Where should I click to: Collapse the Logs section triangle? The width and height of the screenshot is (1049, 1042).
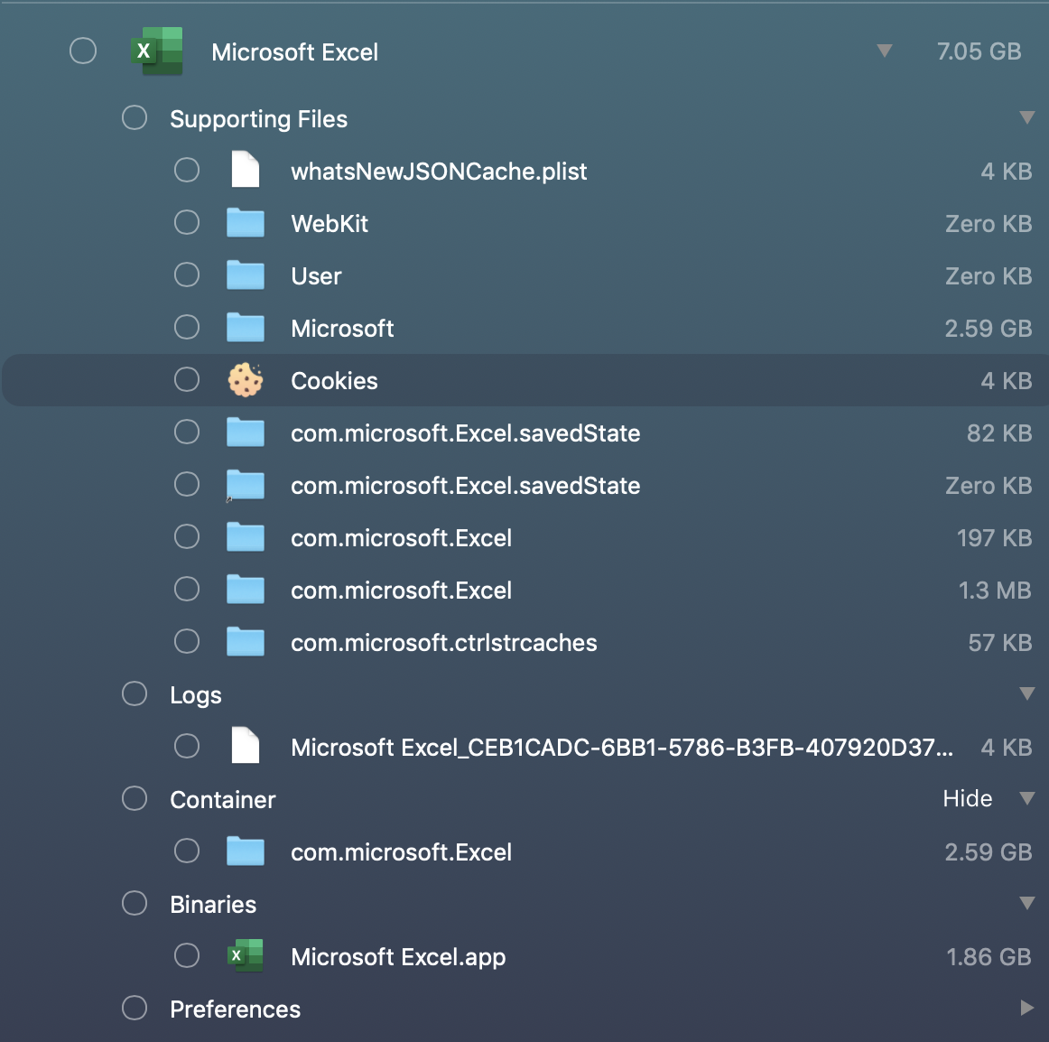(1027, 694)
